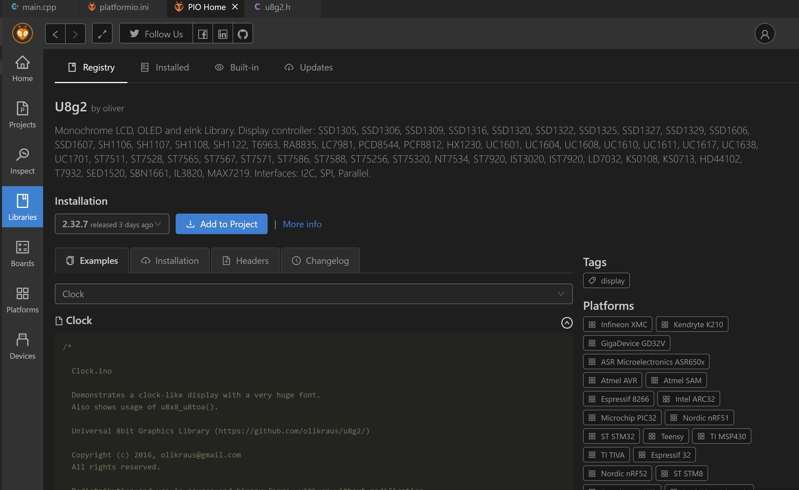This screenshot has height=490, width=799.
Task: Select the Infineon XMC platform
Action: 617,324
